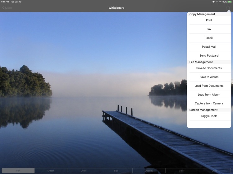Save whiteboard to Documents
The height and width of the screenshot is (174, 233).
[209, 68]
